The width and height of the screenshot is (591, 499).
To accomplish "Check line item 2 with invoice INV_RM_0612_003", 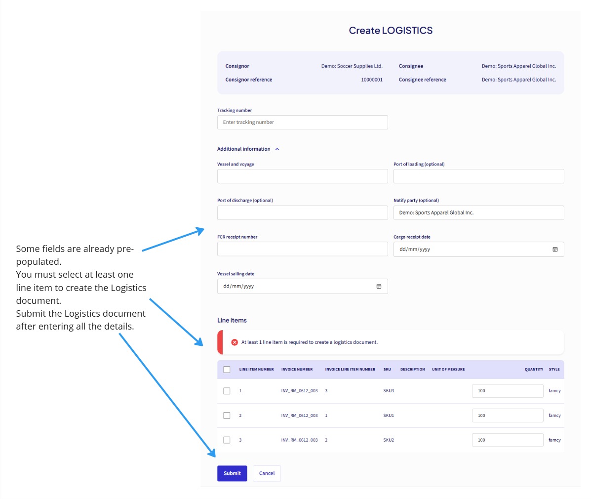I will pyautogui.click(x=227, y=415).
